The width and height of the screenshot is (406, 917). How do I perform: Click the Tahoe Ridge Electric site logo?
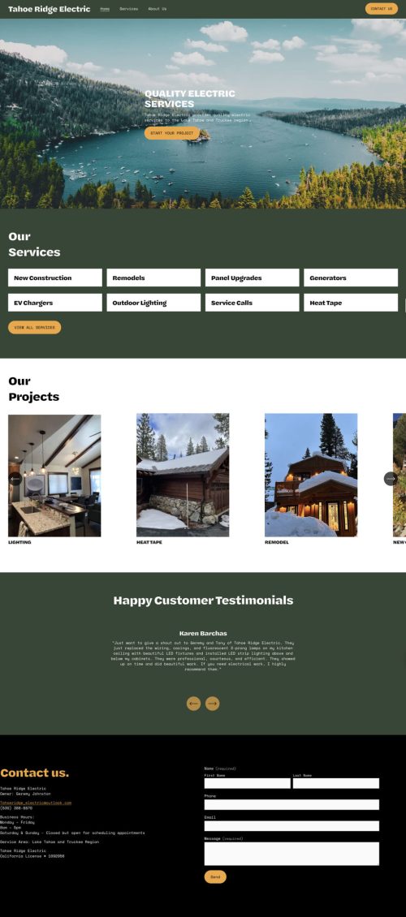click(x=50, y=9)
